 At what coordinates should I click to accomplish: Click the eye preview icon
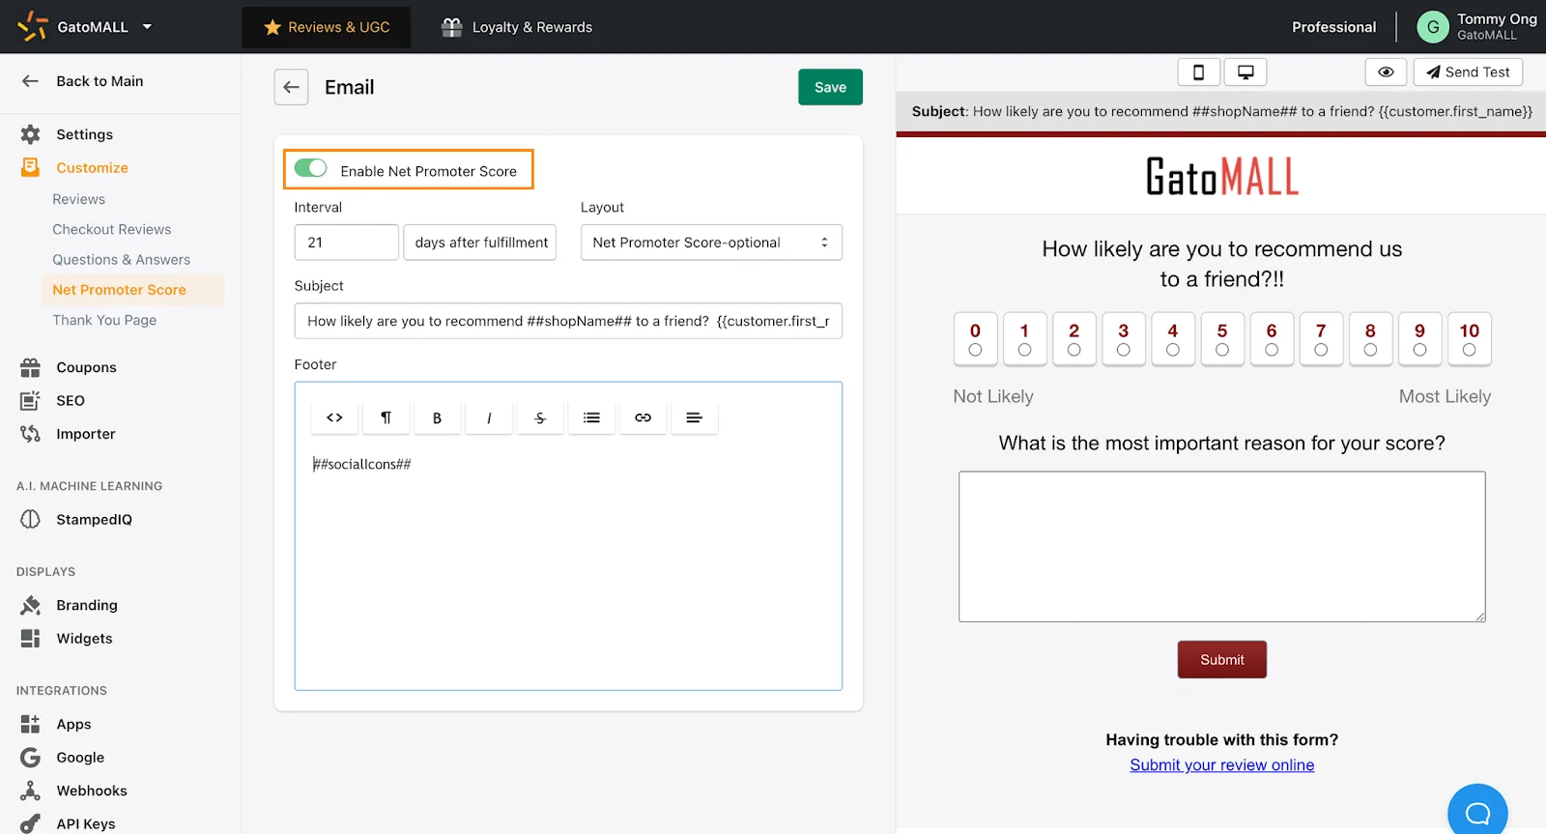1386,72
